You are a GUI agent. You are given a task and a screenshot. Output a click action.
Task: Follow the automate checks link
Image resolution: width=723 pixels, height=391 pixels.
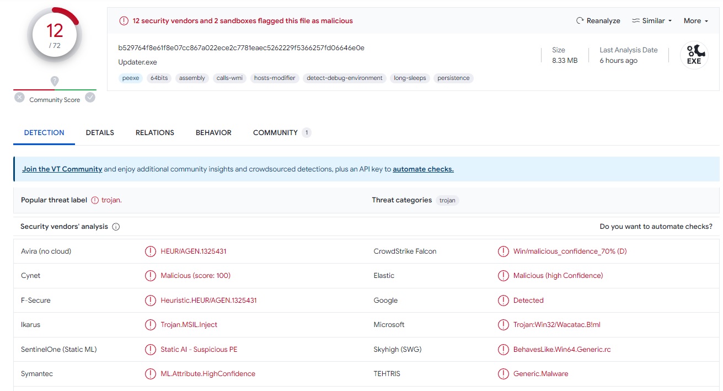(423, 169)
